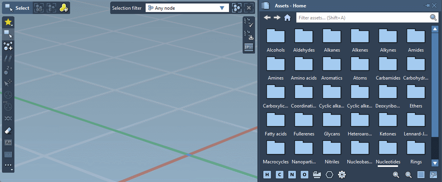Zoom in on asset thumbnails
Image resolution: width=442 pixels, height=182 pixels.
[x=396, y=175]
